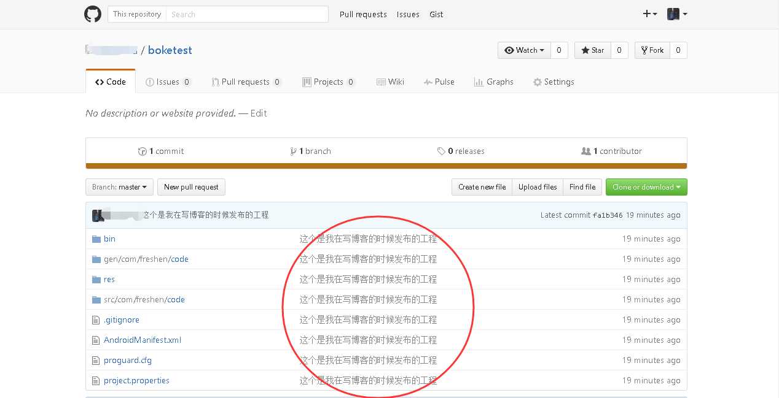Screen dimensions: 779x398
Task: Open commit message in the bin row
Action: pyautogui.click(x=368, y=239)
